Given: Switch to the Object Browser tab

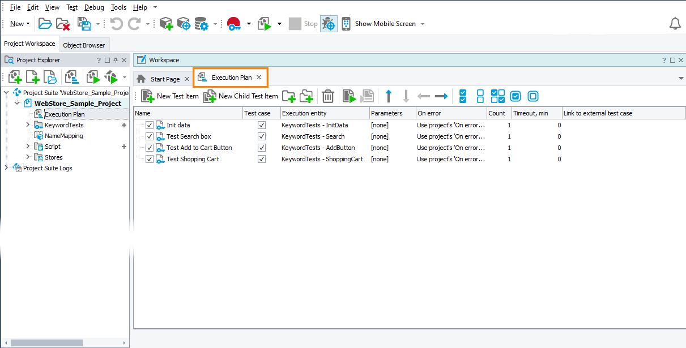Looking at the screenshot, I should (x=84, y=45).
